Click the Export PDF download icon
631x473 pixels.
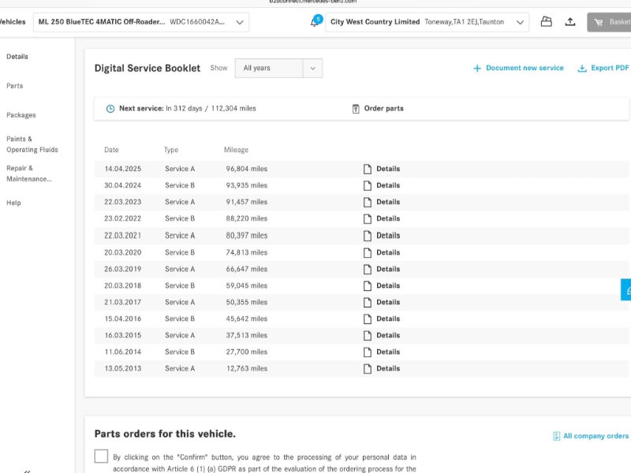click(582, 69)
